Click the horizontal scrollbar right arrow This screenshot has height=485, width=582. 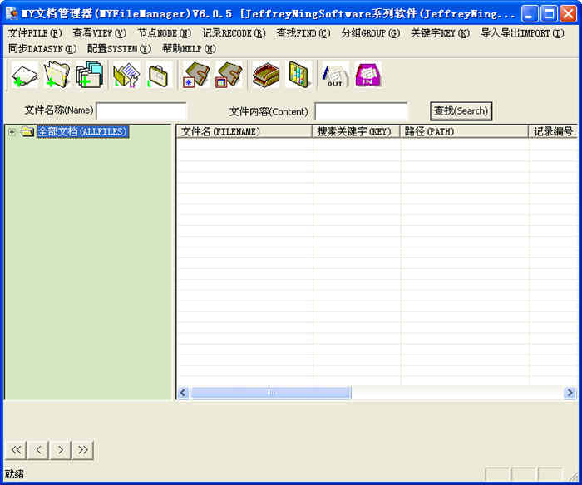pyautogui.click(x=570, y=393)
